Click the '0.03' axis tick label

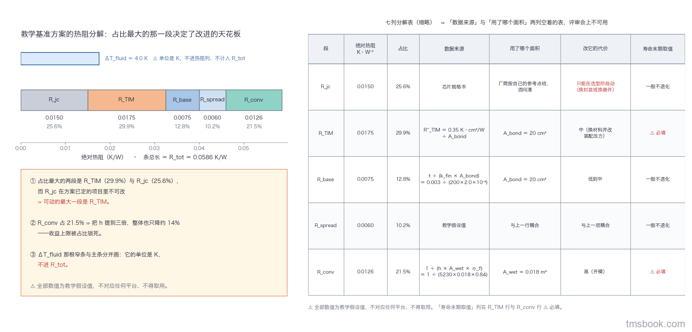coord(154,148)
